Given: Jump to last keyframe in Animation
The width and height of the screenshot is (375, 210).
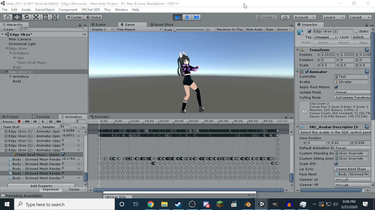Looking at the screenshot, I should pos(59,122).
